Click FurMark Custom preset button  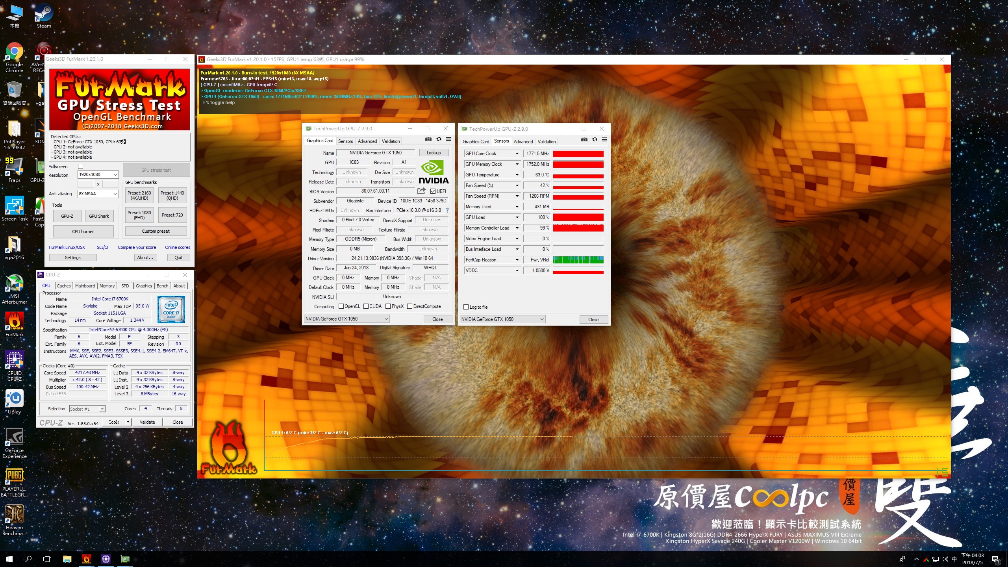click(156, 231)
